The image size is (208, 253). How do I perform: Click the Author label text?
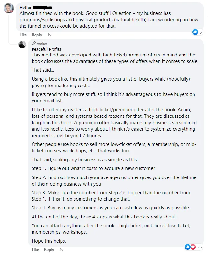42,43
